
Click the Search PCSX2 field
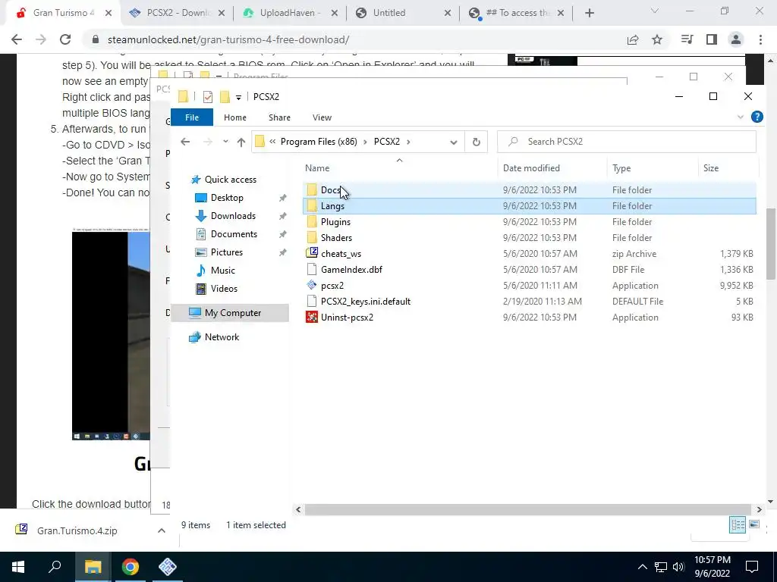[626, 142]
